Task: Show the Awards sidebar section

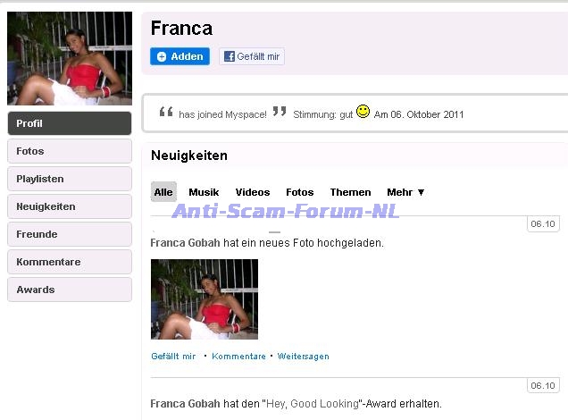Action: coord(70,290)
